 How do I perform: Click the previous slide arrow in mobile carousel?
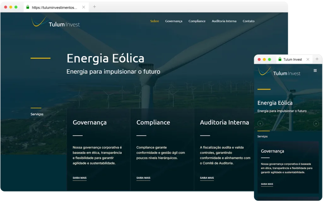tap(260, 124)
